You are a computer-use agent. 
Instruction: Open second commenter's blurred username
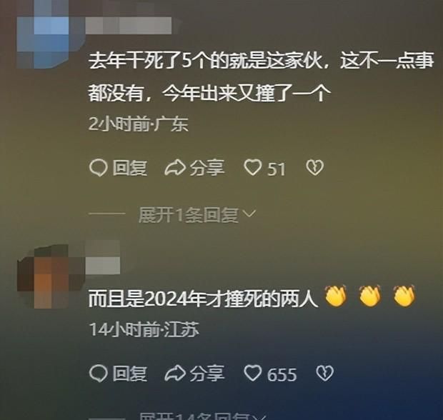(x=103, y=258)
